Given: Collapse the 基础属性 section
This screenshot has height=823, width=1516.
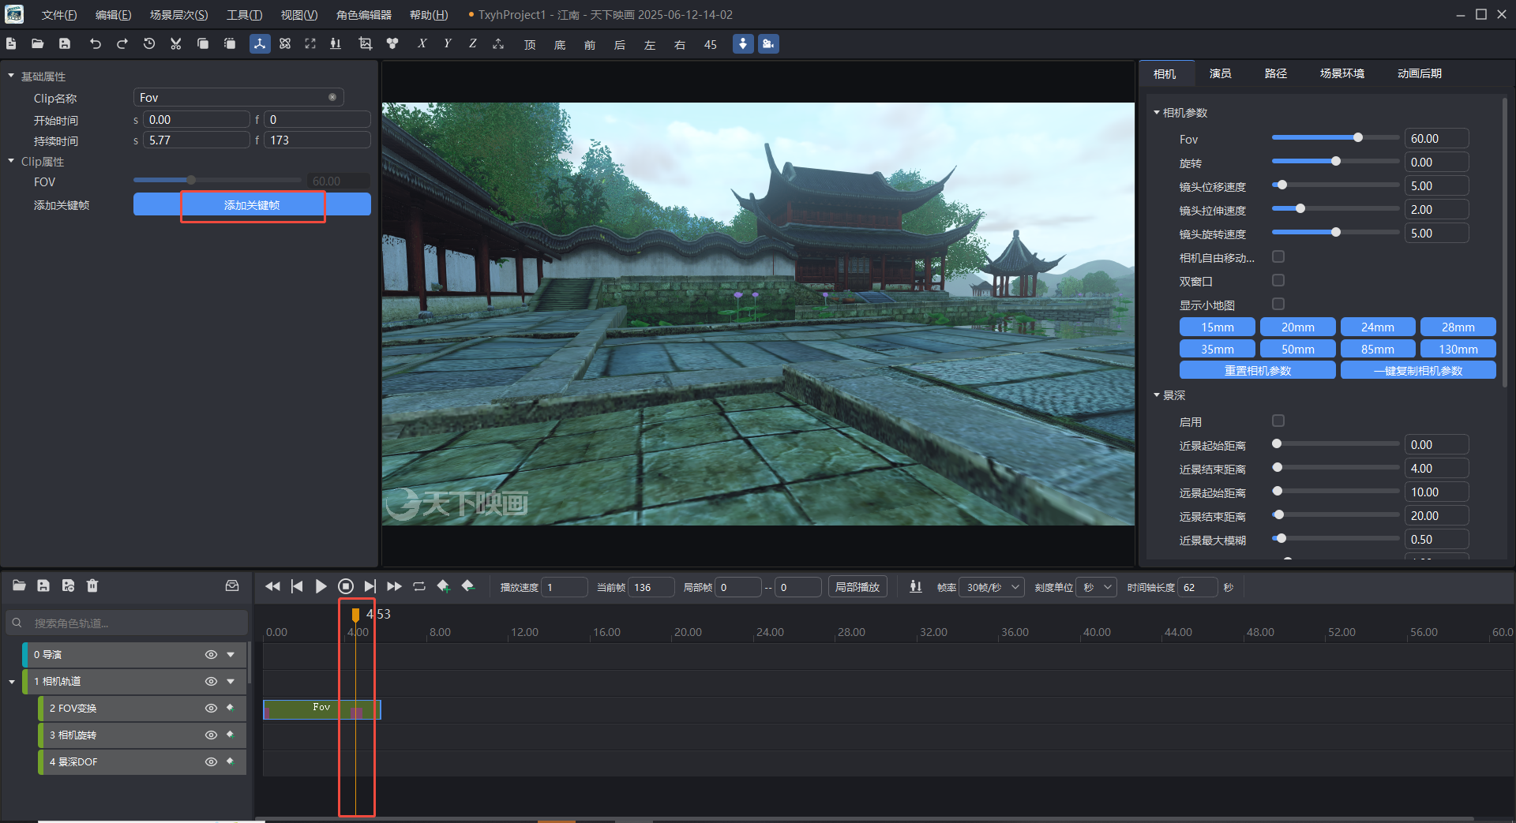Looking at the screenshot, I should tap(11, 76).
